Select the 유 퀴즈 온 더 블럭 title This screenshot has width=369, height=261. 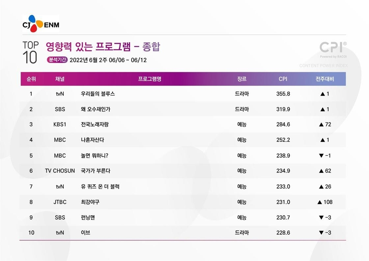(100, 187)
